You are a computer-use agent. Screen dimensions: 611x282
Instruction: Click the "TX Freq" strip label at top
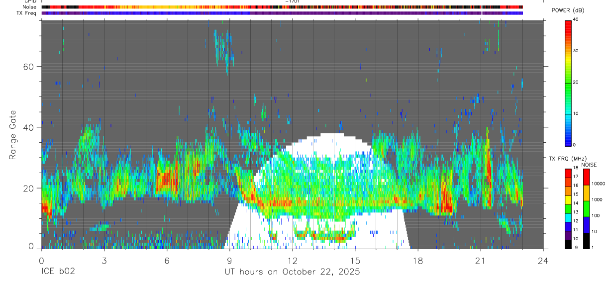[x=26, y=13]
